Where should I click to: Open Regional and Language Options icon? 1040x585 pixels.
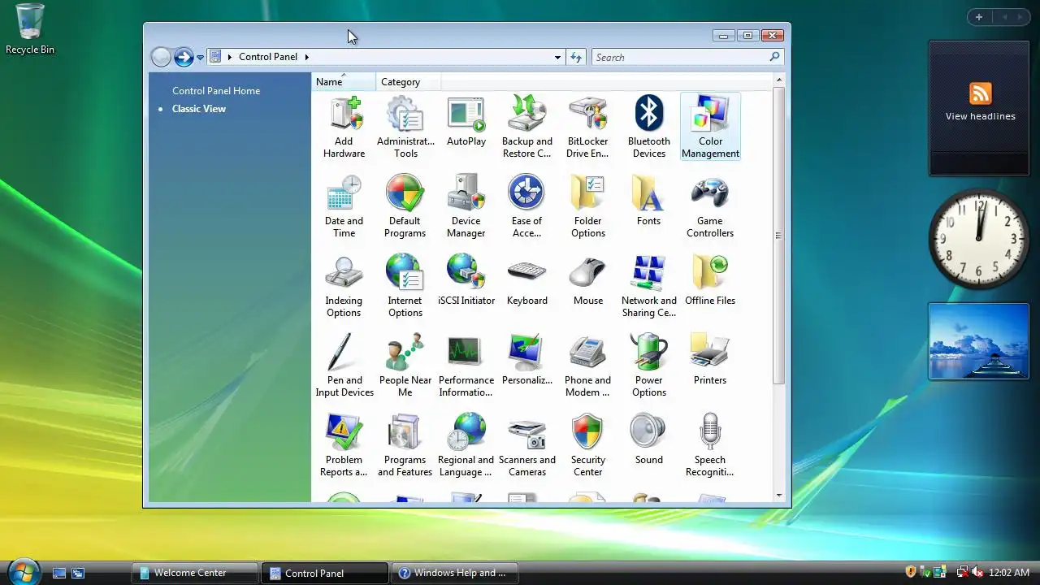click(x=466, y=445)
